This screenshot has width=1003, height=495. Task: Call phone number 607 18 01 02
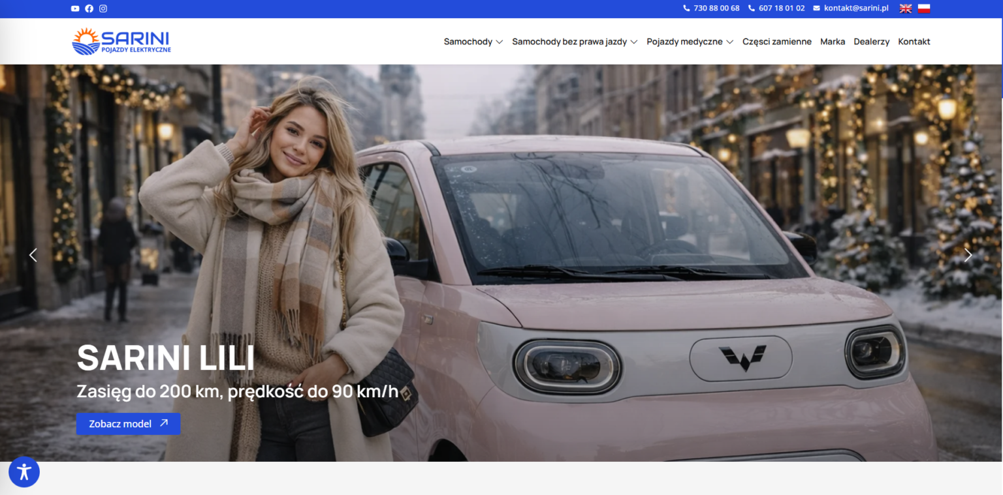pyautogui.click(x=782, y=8)
